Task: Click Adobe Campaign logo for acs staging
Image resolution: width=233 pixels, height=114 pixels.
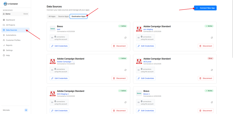Action: [x=139, y=29]
